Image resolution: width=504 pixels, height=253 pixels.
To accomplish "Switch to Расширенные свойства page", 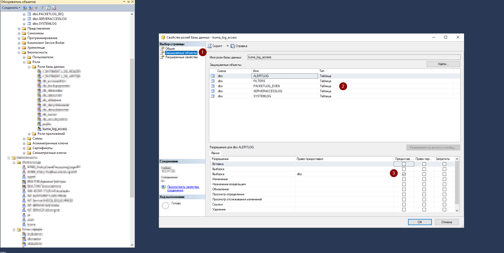I will (181, 57).
